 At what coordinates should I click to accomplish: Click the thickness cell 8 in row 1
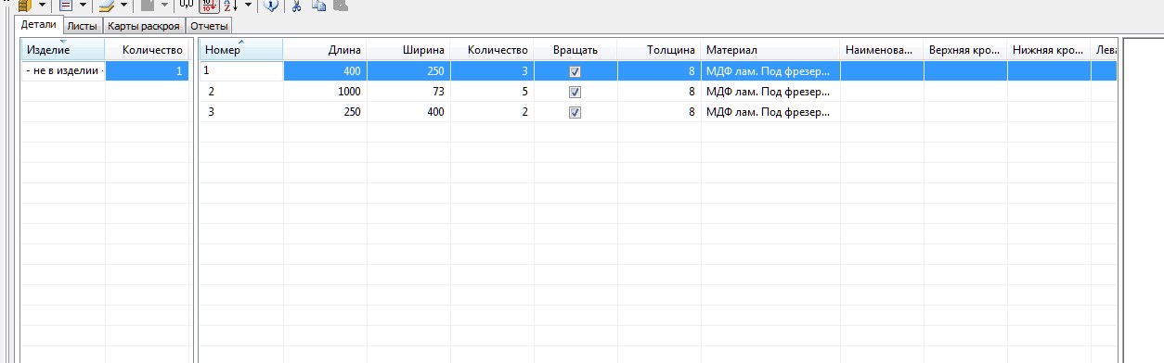click(x=659, y=71)
